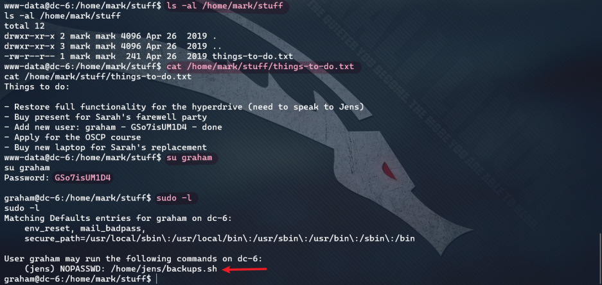Click the 'Buy new laptop for Sarah's replacement' line
This screenshot has height=285, width=602.
click(105, 147)
